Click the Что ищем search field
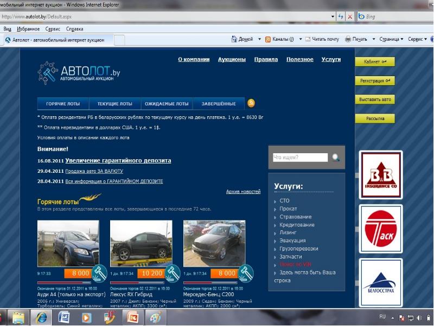The image size is (434, 326). pyautogui.click(x=301, y=158)
